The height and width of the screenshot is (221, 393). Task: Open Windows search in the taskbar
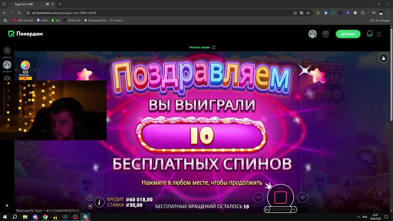tap(15, 217)
